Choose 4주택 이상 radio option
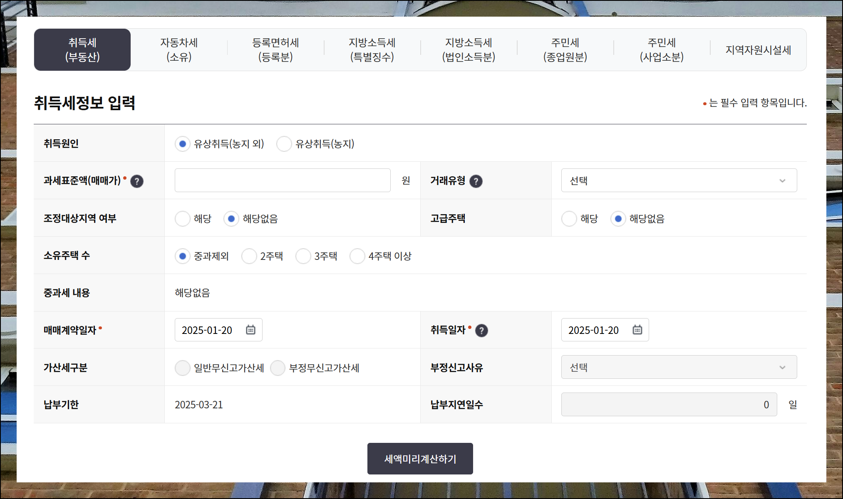Image resolution: width=843 pixels, height=499 pixels. (357, 256)
